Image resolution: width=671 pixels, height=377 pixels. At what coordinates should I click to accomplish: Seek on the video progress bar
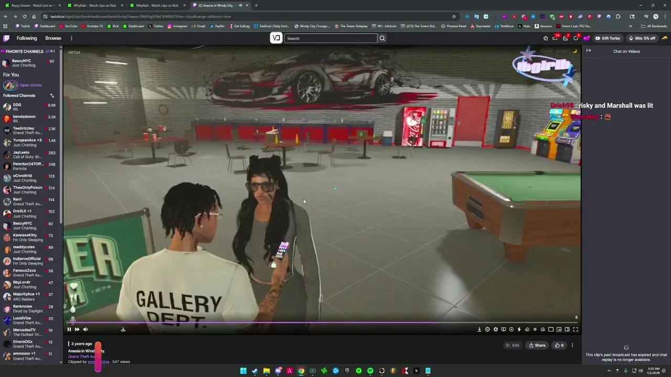[322, 323]
